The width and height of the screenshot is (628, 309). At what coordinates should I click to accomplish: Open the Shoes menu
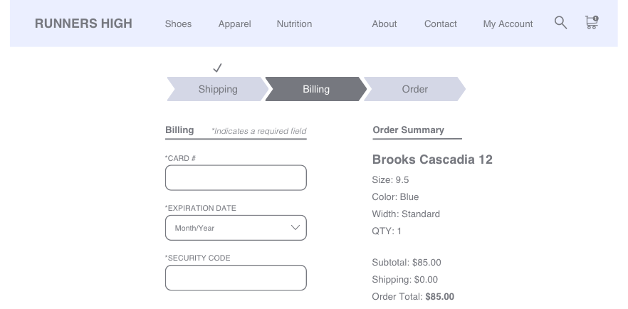pos(178,23)
